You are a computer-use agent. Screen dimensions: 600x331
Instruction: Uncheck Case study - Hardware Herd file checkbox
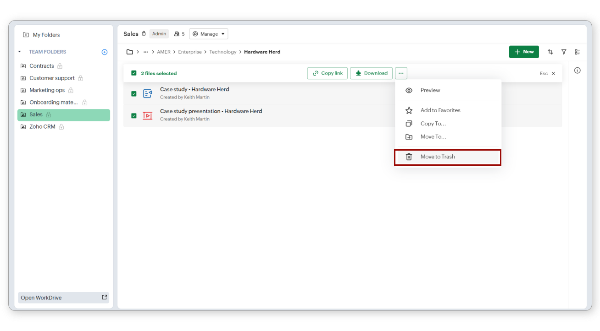click(x=134, y=94)
